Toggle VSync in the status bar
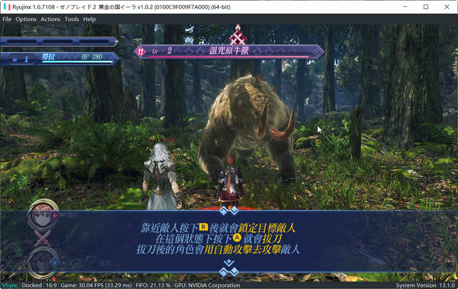This screenshot has height=289, width=458. coord(10,285)
